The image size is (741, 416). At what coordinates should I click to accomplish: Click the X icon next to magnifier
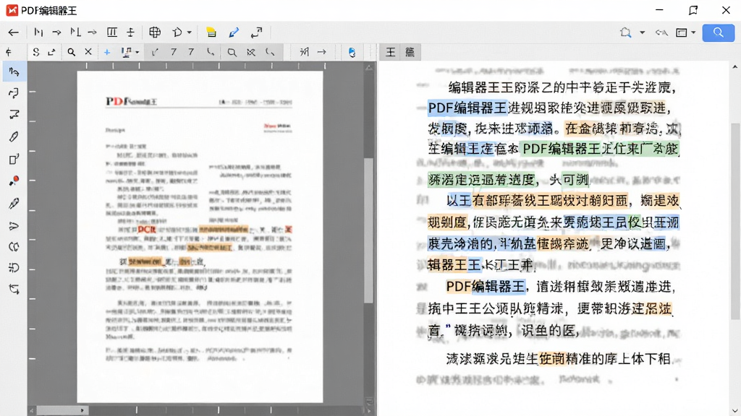coord(88,52)
